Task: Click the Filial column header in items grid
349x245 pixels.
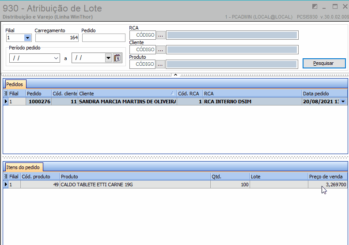Action: click(x=14, y=177)
